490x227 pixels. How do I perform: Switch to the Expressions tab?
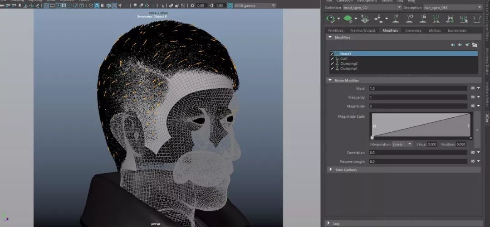point(457,30)
